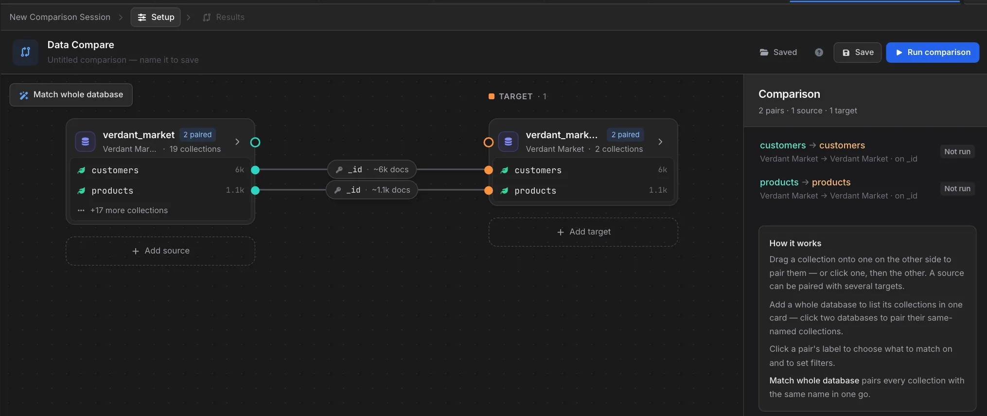This screenshot has width=987, height=416.
Task: Click the orange TARGET label square
Action: [x=492, y=96]
